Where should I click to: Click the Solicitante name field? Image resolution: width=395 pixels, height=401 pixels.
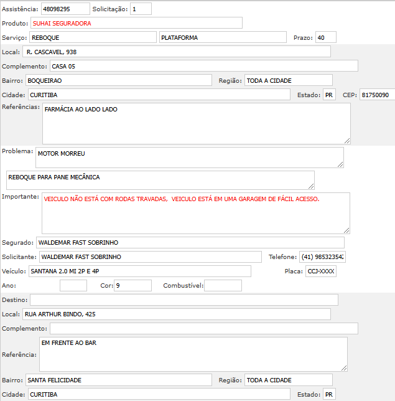(151, 257)
